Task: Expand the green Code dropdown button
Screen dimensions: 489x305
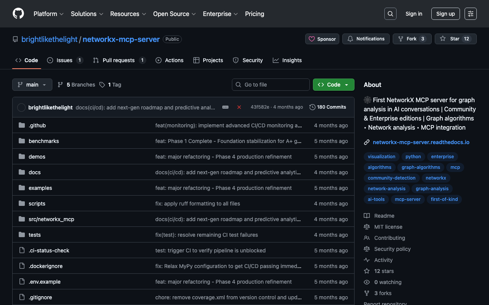Action: pyautogui.click(x=334, y=85)
